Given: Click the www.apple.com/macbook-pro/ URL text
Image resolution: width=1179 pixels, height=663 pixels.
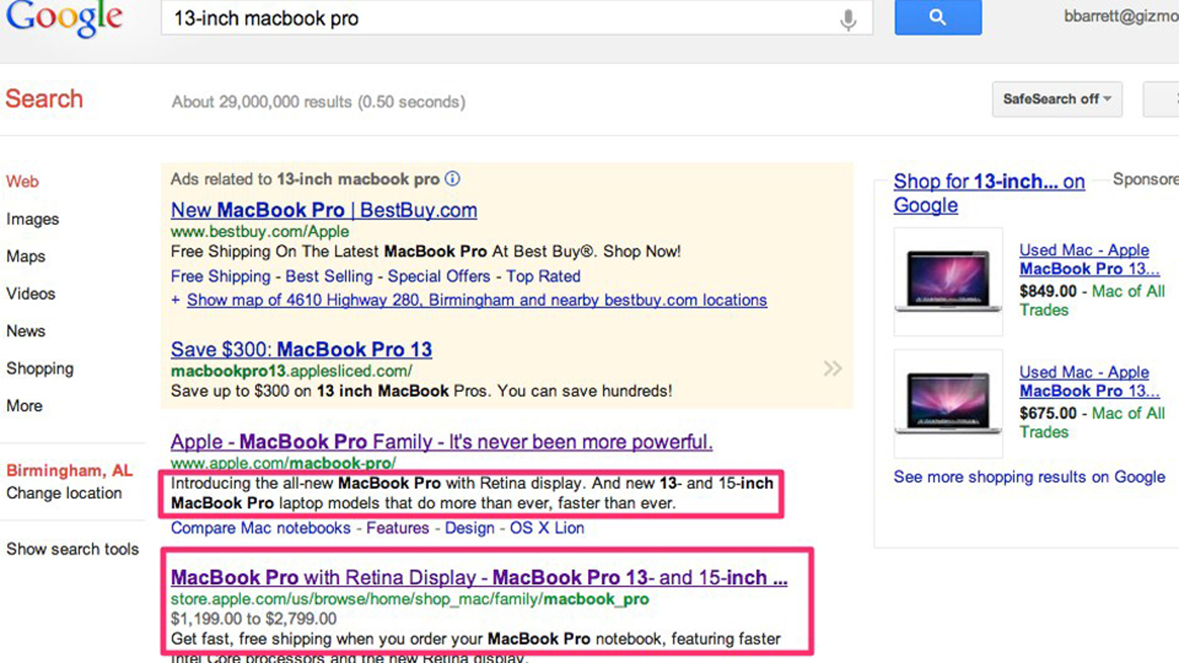Looking at the screenshot, I should pos(284,463).
